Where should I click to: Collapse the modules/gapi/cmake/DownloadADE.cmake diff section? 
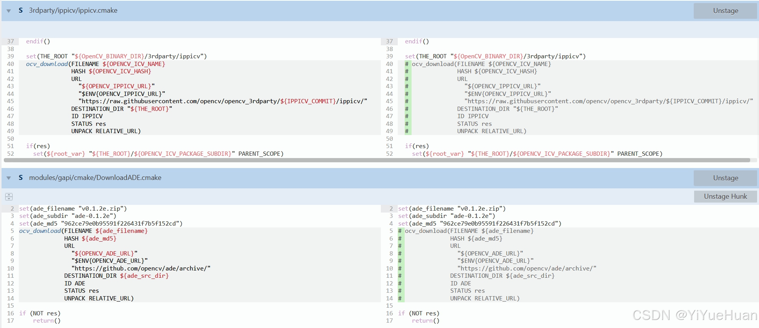pyautogui.click(x=8, y=178)
